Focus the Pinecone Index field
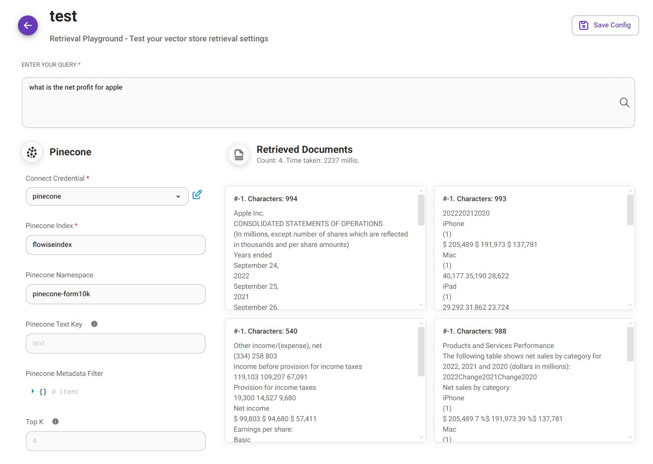This screenshot has width=653, height=464. point(115,245)
